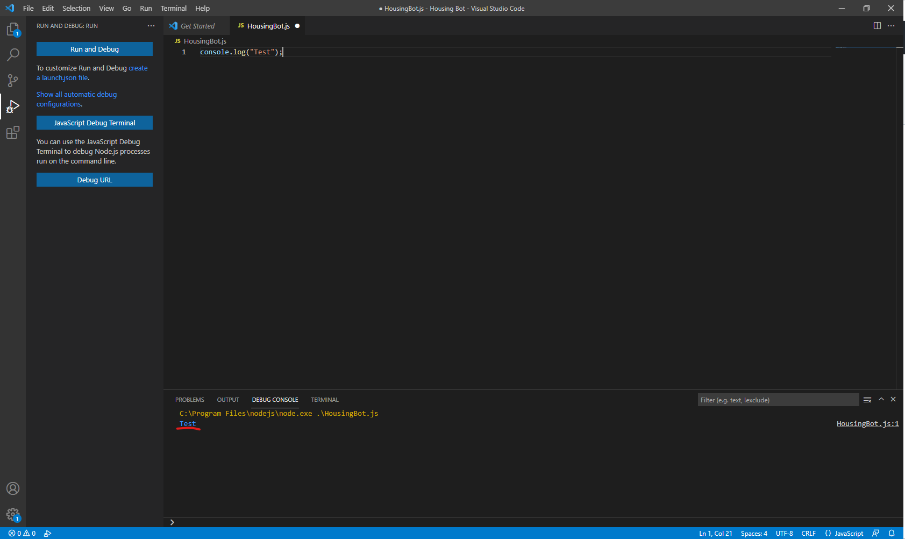The height and width of the screenshot is (539, 905).
Task: Toggle the split editor layout button
Action: click(x=878, y=25)
